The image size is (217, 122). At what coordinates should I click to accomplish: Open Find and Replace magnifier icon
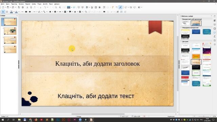tap(56, 7)
